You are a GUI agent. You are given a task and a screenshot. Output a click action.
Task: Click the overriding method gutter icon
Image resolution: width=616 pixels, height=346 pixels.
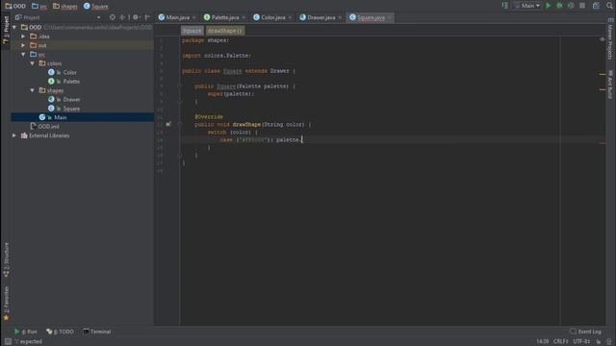(168, 124)
